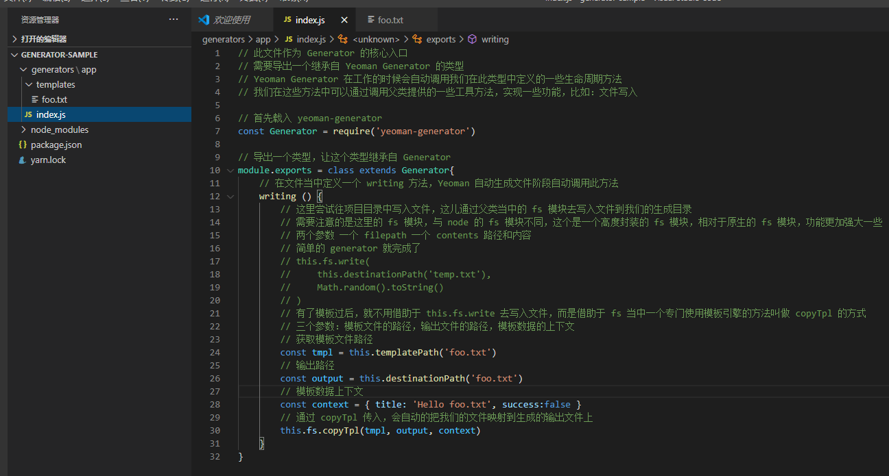Click 'destinationPath' on line 26

pos(425,378)
